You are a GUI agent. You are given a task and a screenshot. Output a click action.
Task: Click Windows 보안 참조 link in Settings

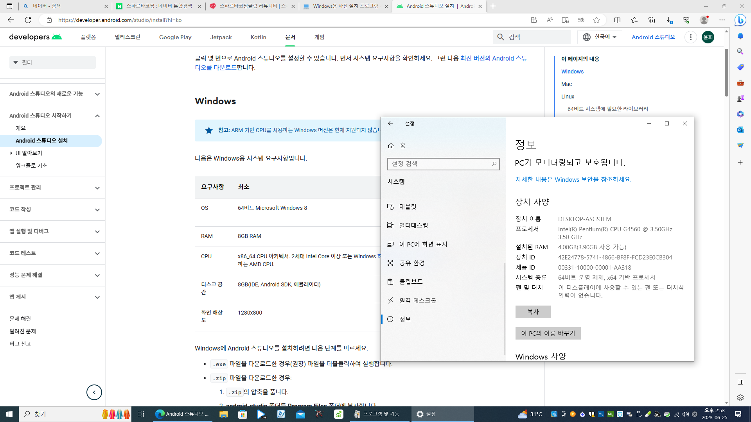tap(573, 179)
